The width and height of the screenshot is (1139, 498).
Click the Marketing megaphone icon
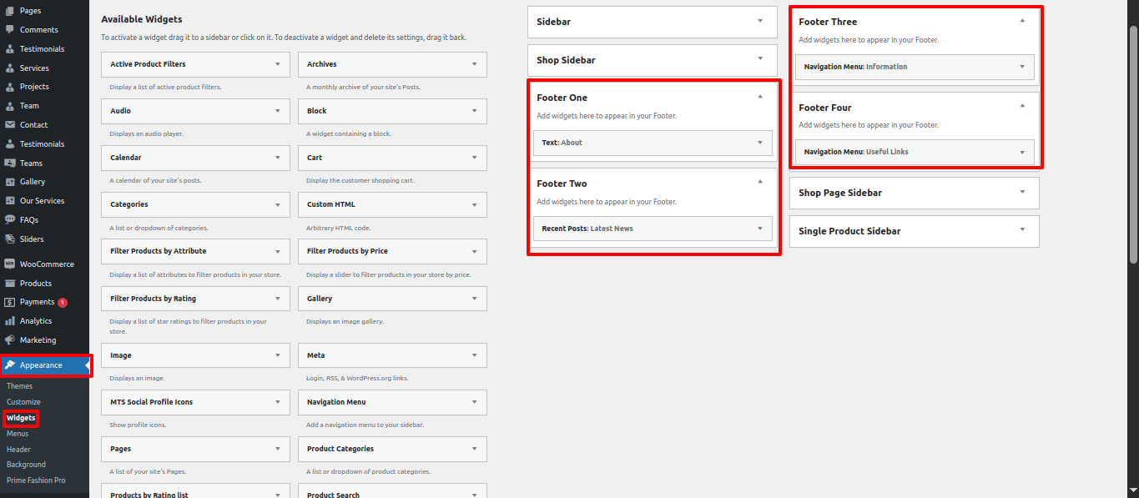click(x=10, y=340)
